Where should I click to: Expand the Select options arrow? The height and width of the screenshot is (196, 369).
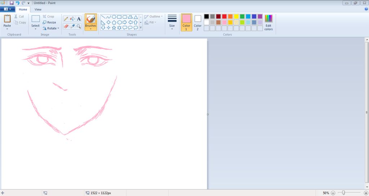point(36,29)
